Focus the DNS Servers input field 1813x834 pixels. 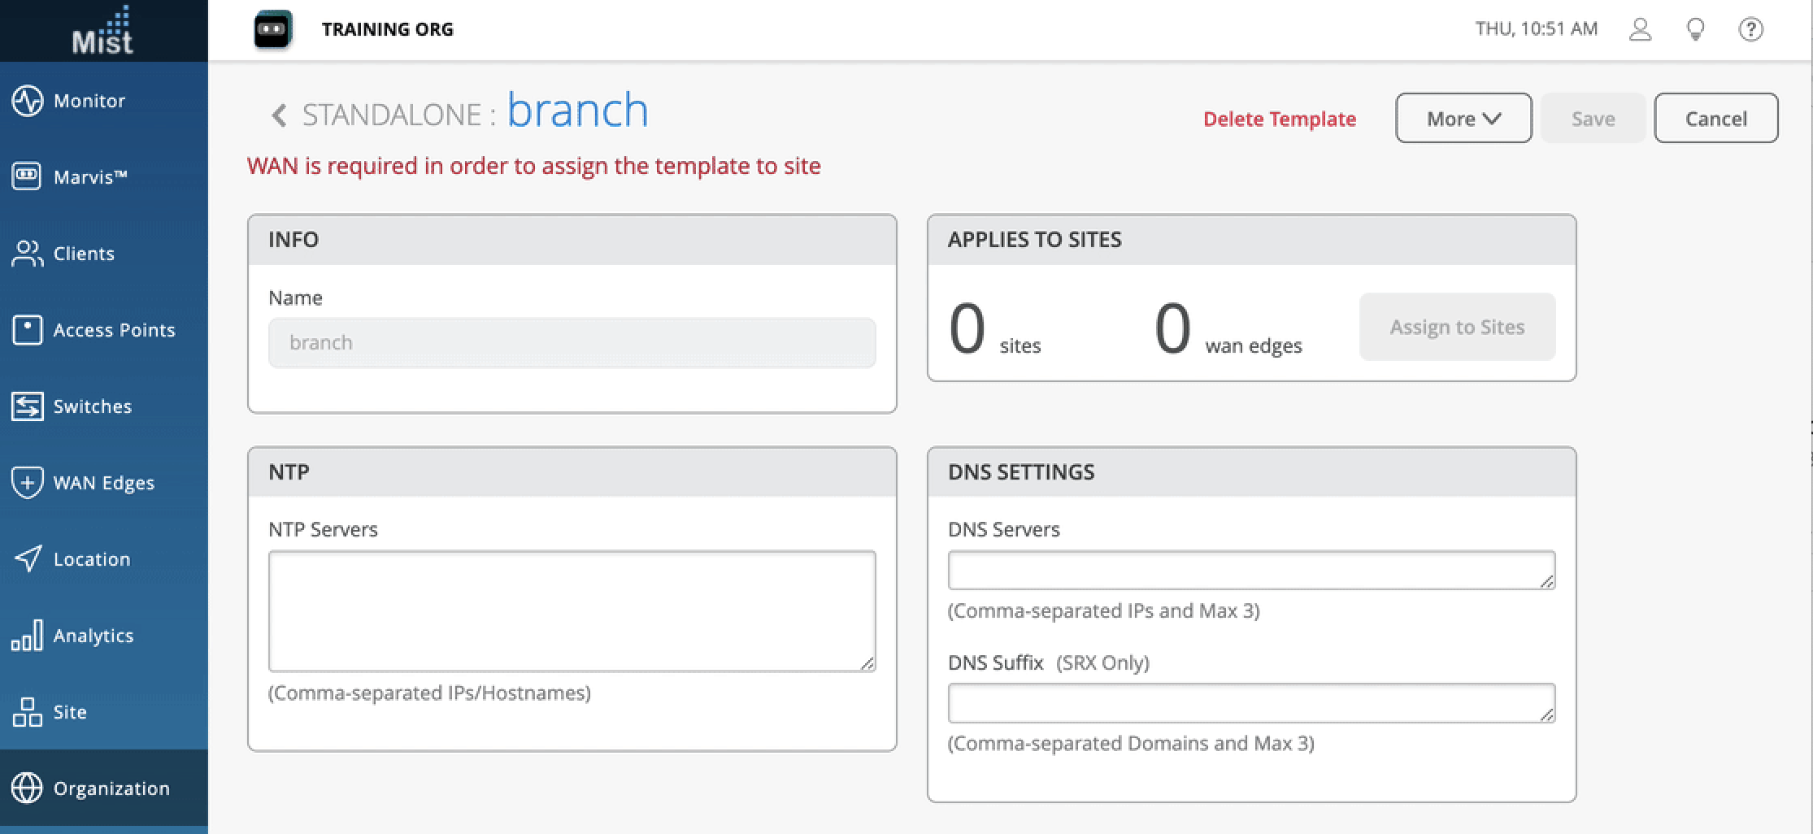pos(1250,570)
